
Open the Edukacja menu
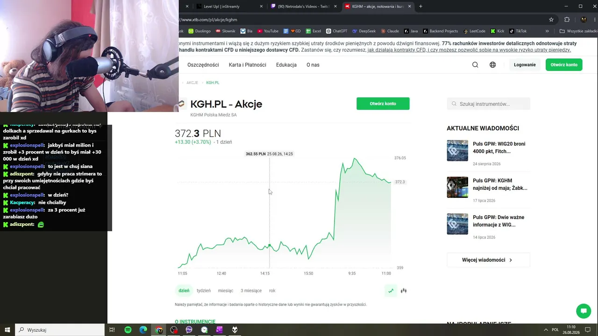coord(286,65)
